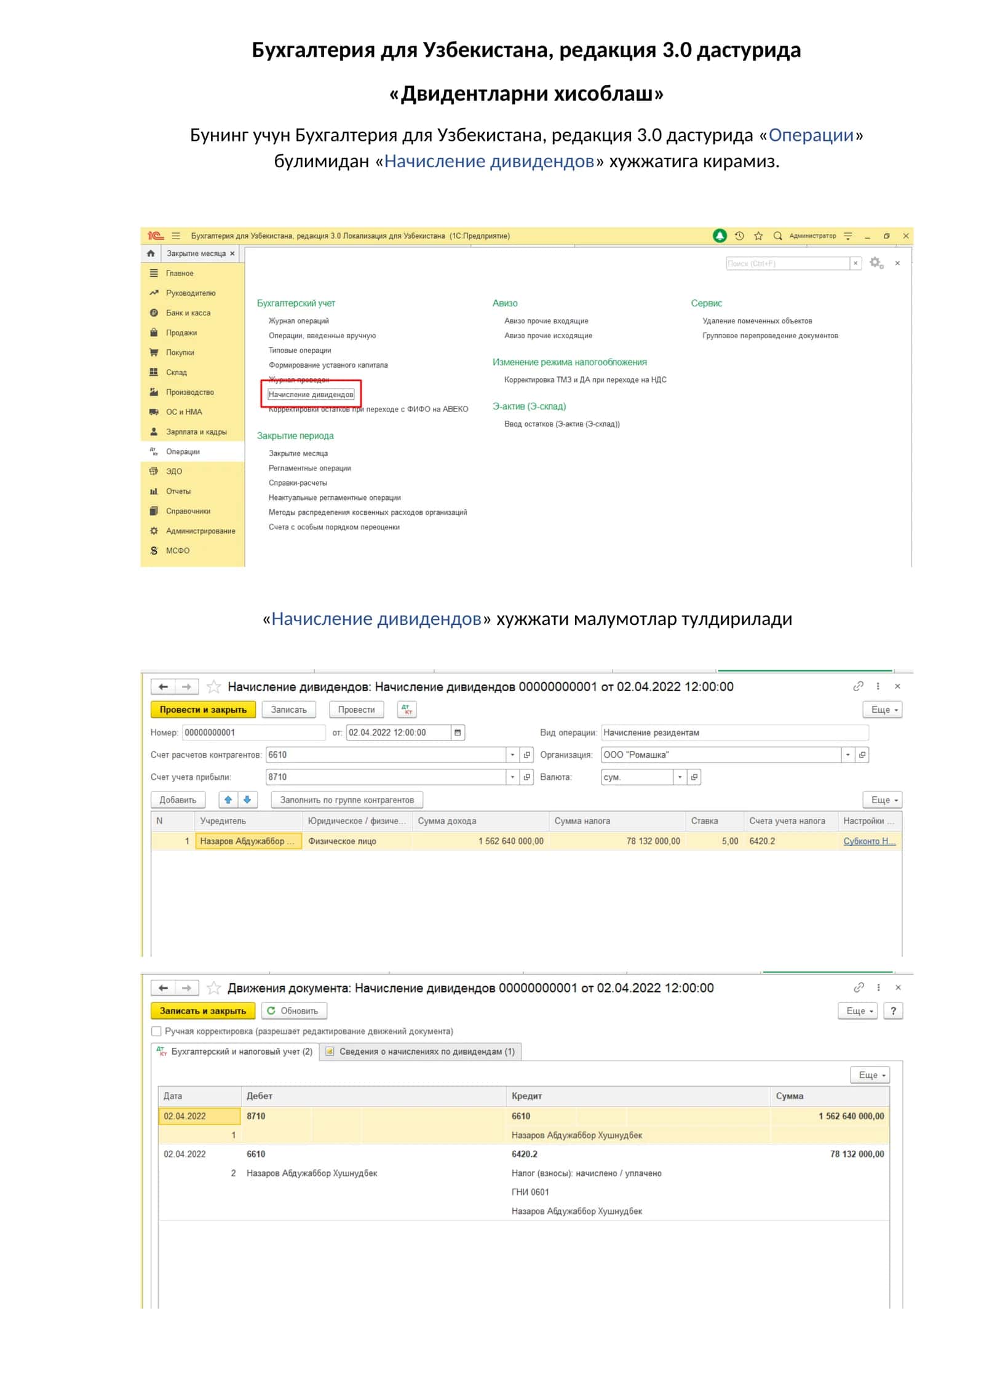
Task: Open favorites star in 1C title bar
Action: click(x=758, y=236)
